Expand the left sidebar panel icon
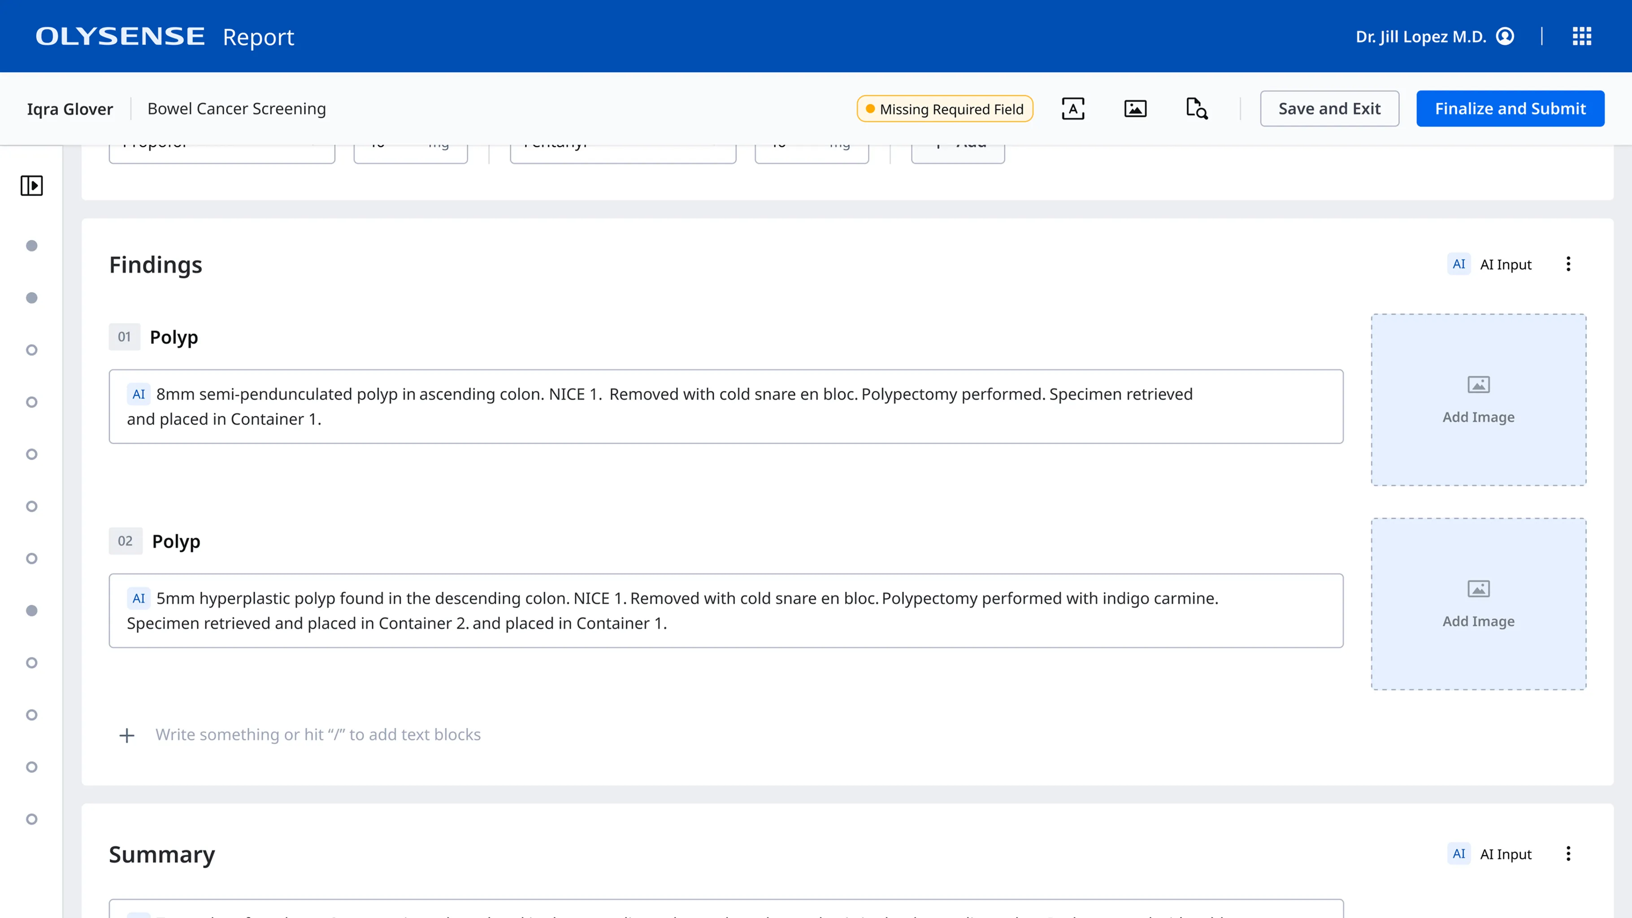The height and width of the screenshot is (918, 1632). click(x=32, y=186)
